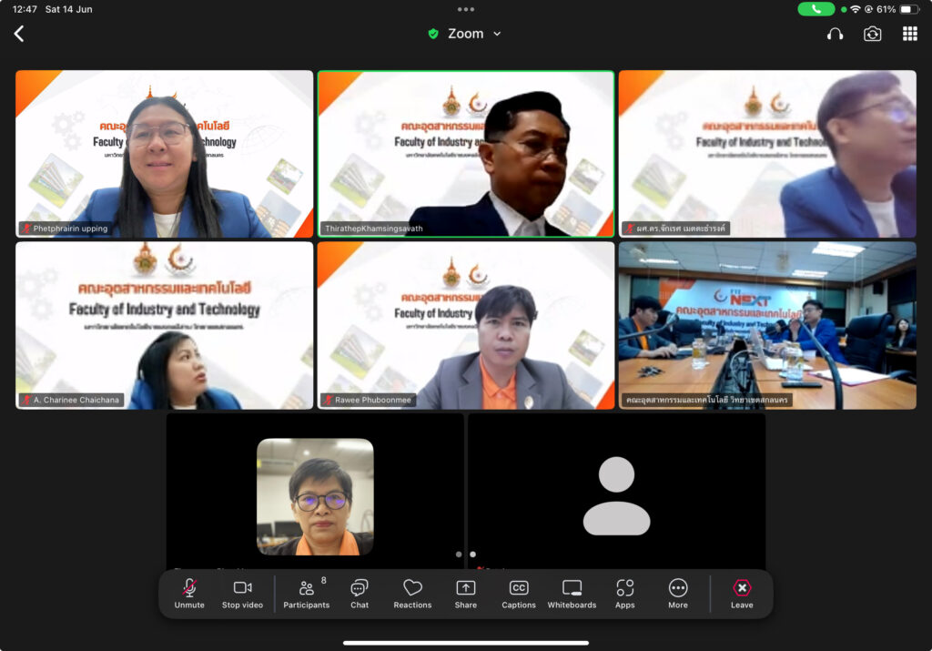This screenshot has width=932, height=651.
Task: Open the Apps toolbar icon
Action: pyautogui.click(x=624, y=594)
